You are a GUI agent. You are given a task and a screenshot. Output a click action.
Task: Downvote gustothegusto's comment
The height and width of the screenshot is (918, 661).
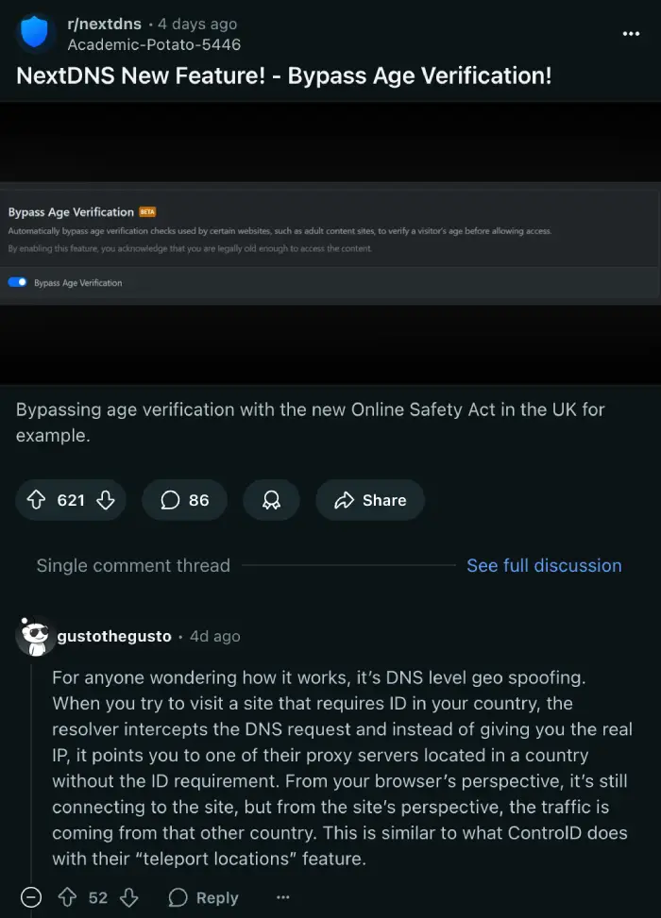pyautogui.click(x=129, y=897)
